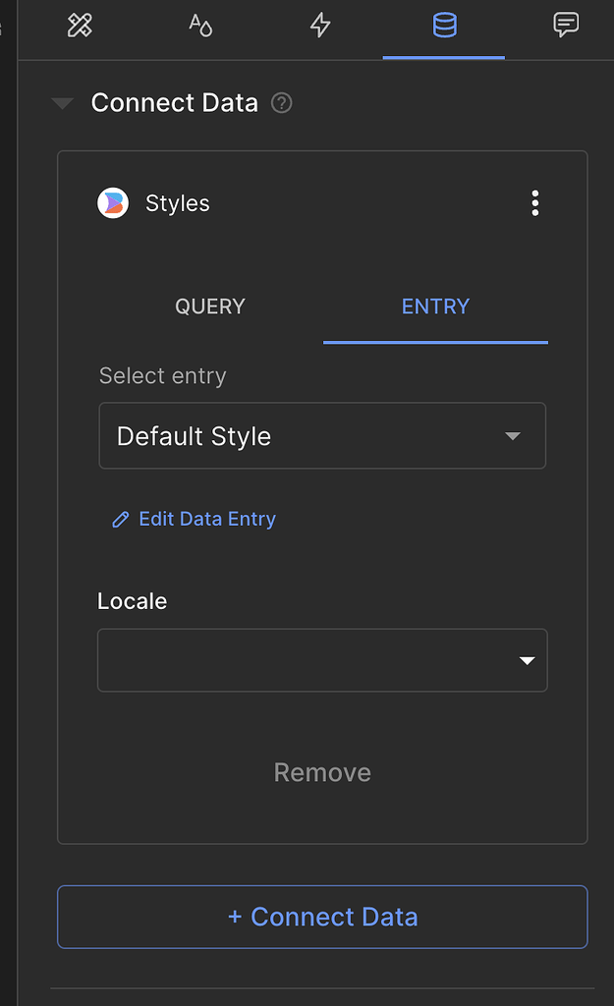
Task: Open the typography styles tab
Action: coord(200,26)
